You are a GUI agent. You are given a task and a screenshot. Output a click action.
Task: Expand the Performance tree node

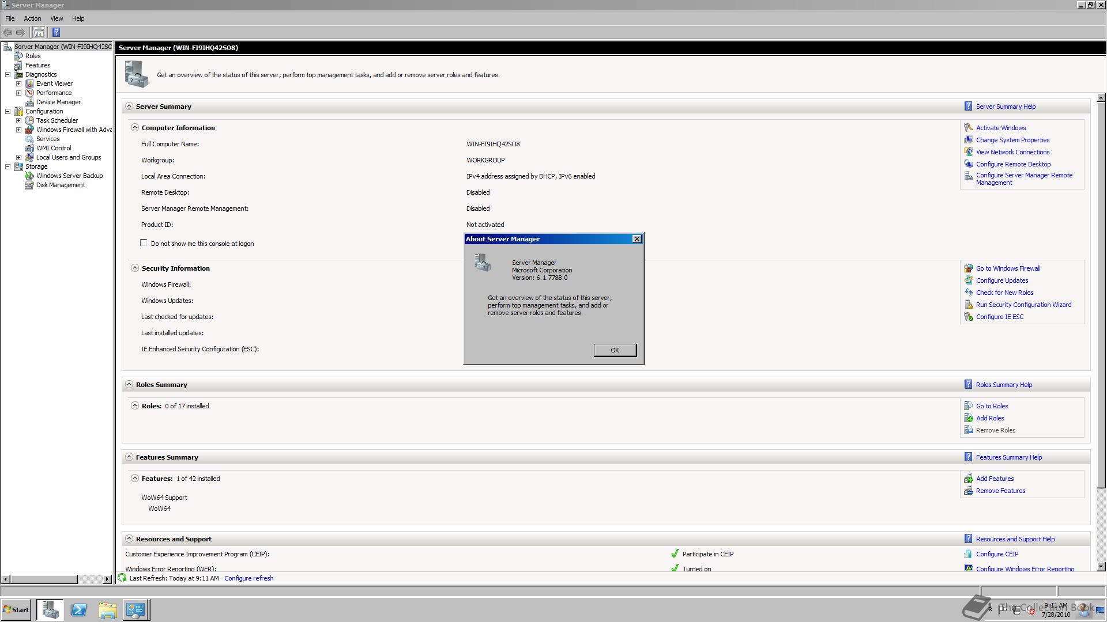(18, 93)
